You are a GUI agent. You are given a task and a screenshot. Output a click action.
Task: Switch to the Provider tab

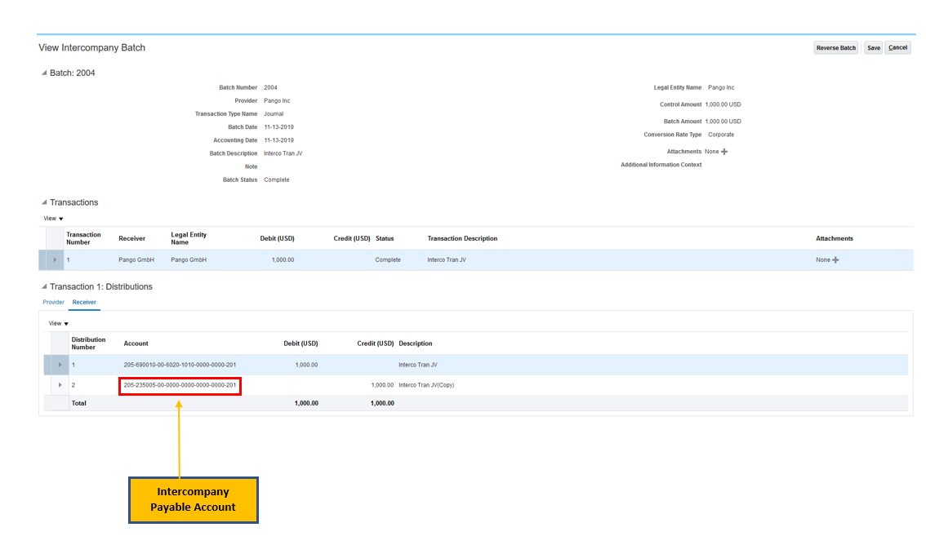[x=53, y=303]
